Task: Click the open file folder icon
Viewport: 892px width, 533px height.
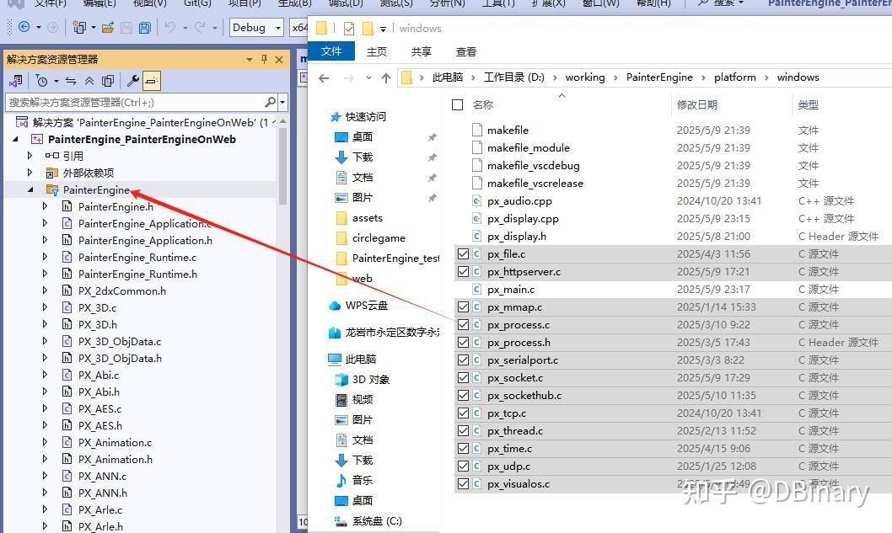Action: click(x=108, y=27)
